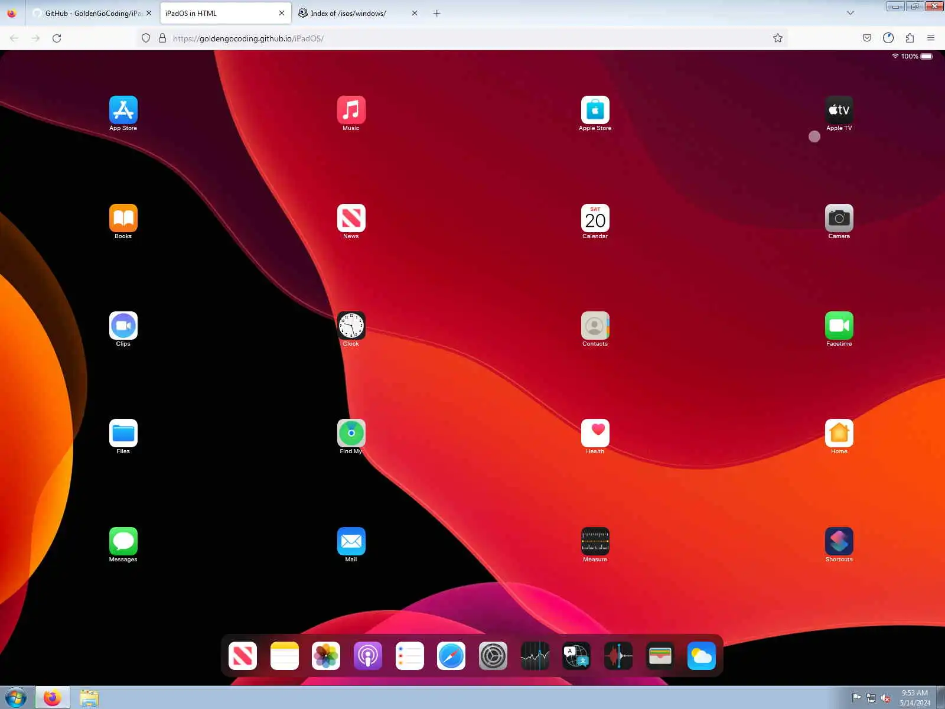This screenshot has width=945, height=709.
Task: Launch the Camera app
Action: click(839, 218)
